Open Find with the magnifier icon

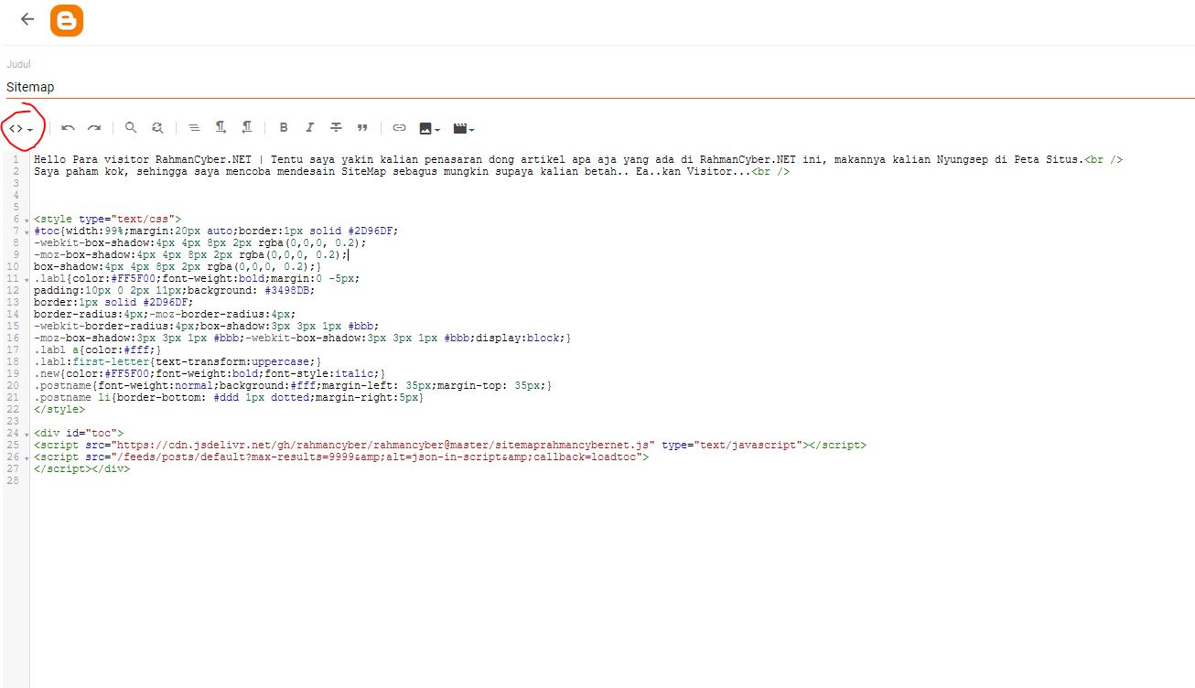[131, 128]
